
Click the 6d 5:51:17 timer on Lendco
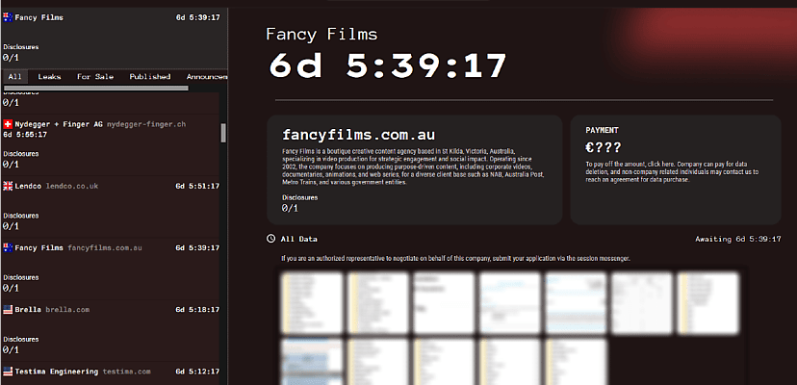click(x=197, y=186)
